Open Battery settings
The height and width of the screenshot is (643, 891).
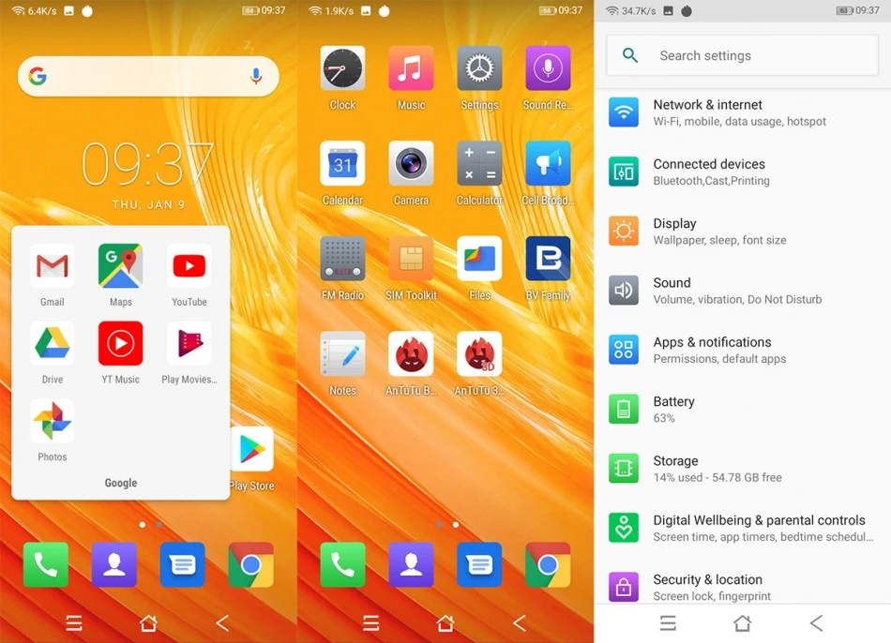click(743, 410)
